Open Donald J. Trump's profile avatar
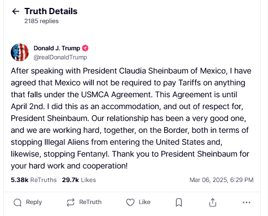 pyautogui.click(x=20, y=52)
